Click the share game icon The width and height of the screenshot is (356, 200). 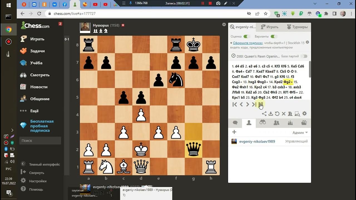point(264,114)
